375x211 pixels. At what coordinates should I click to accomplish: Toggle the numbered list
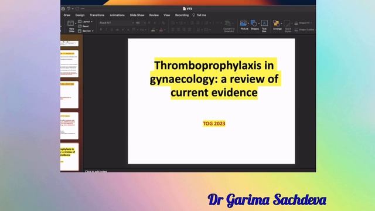[x=181, y=23]
